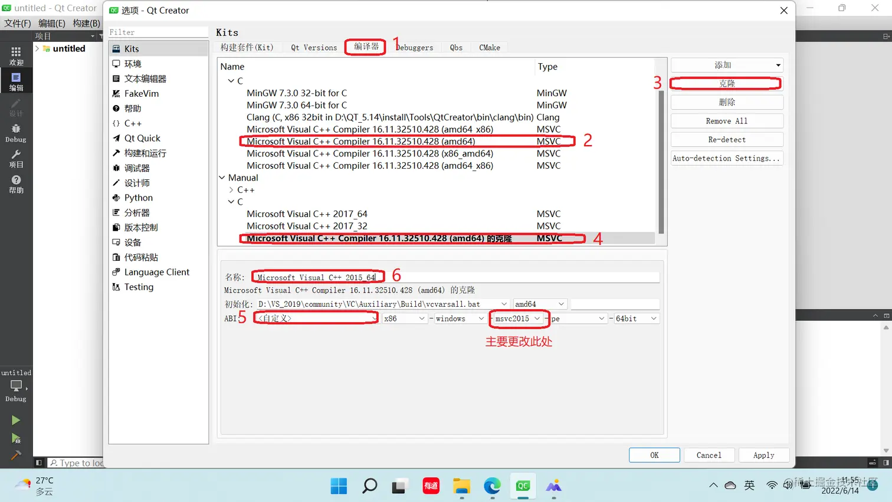Screen dimensions: 892x502
Task: Click the green Run button
Action: tap(16, 420)
